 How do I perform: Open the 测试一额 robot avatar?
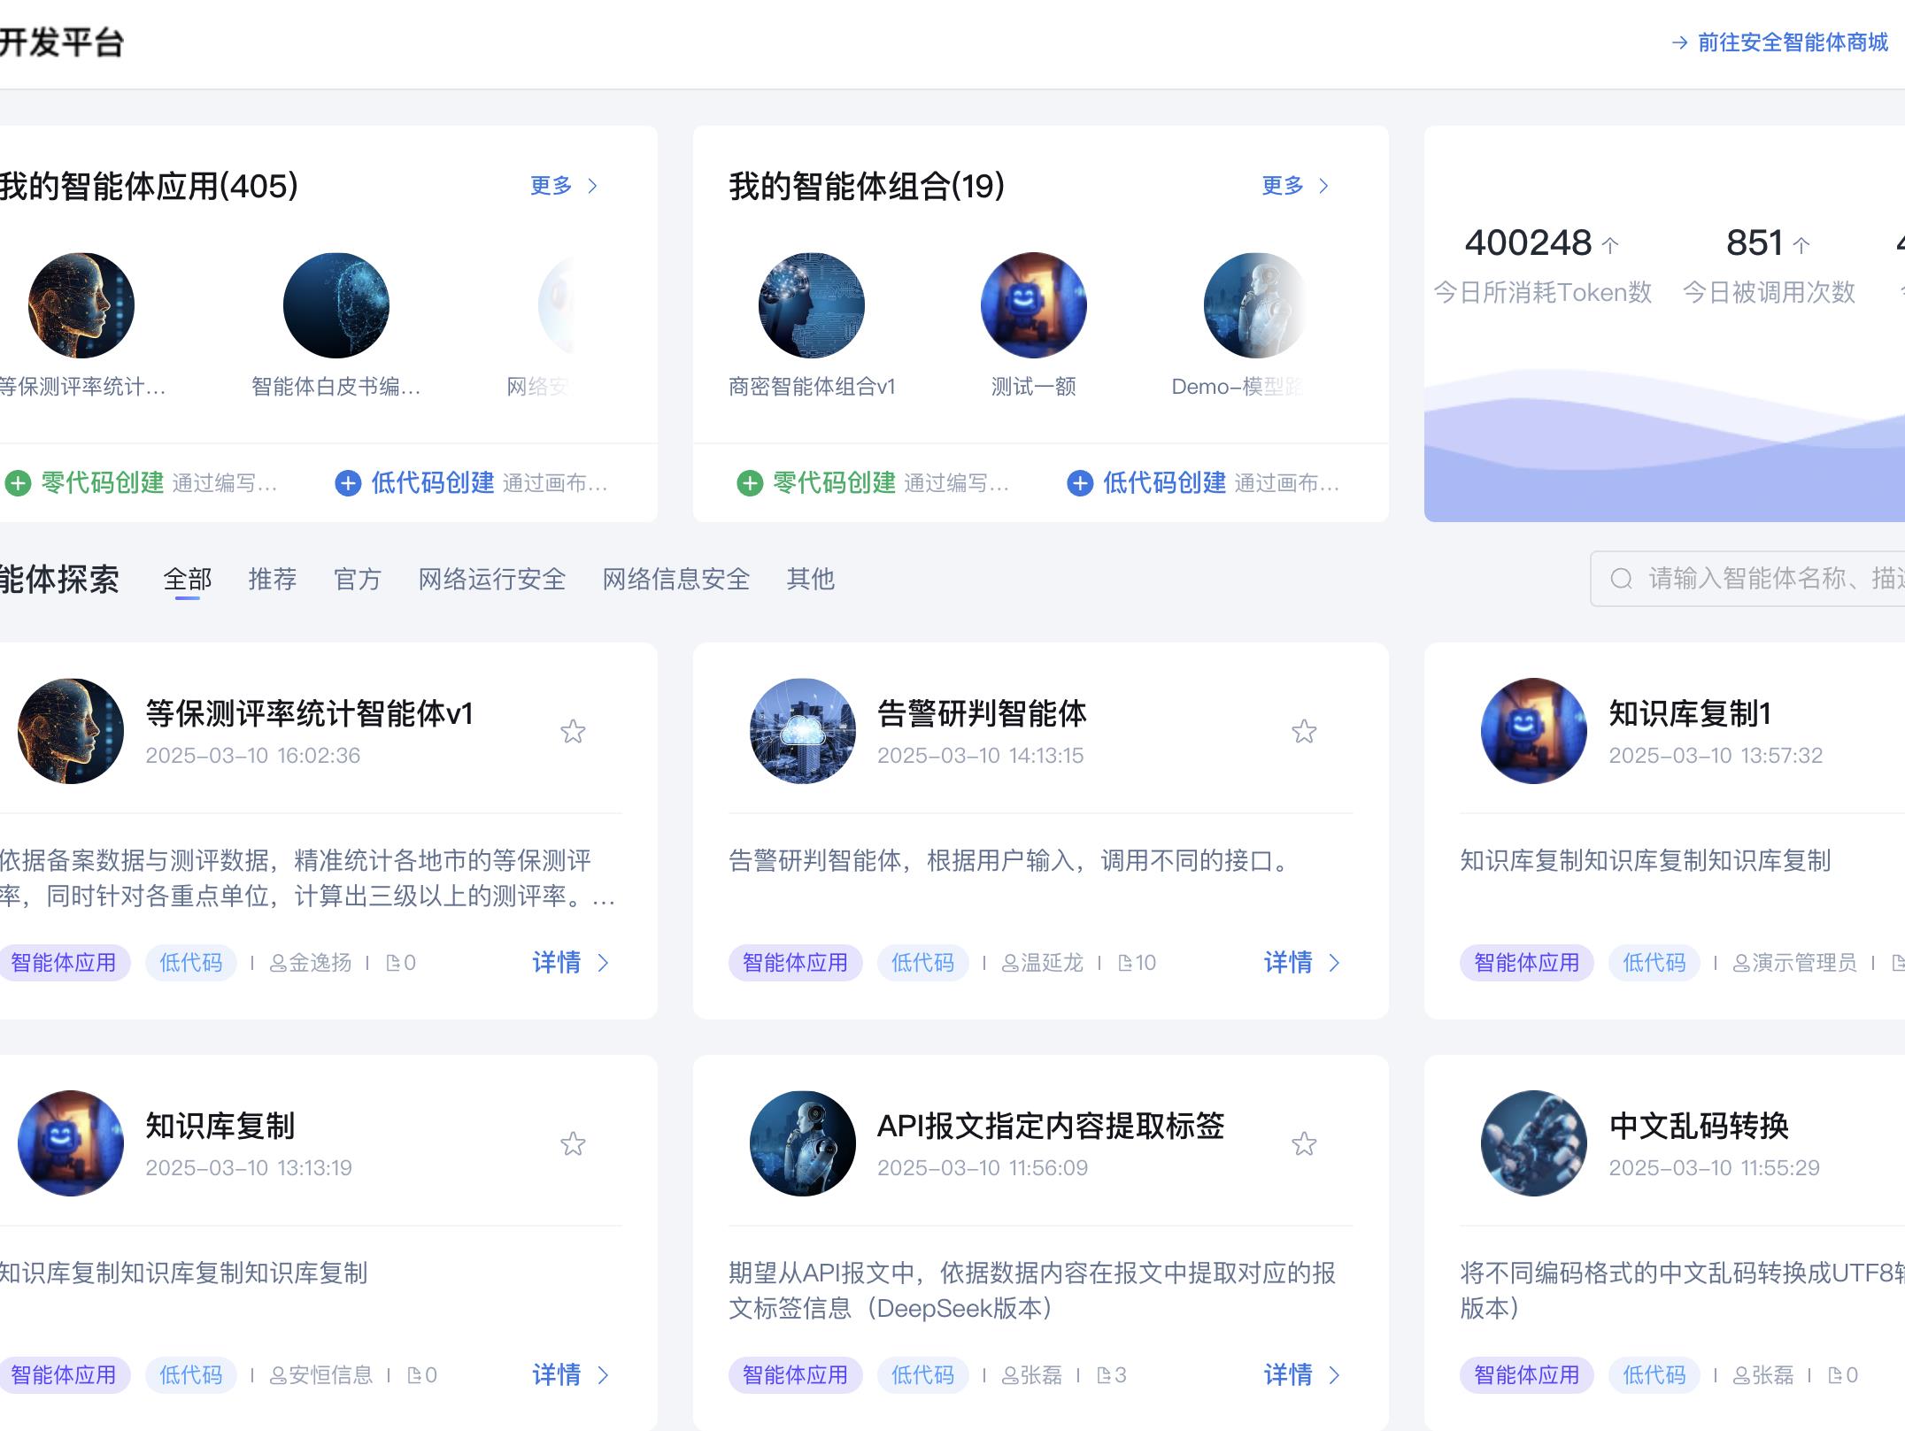coord(1033,305)
